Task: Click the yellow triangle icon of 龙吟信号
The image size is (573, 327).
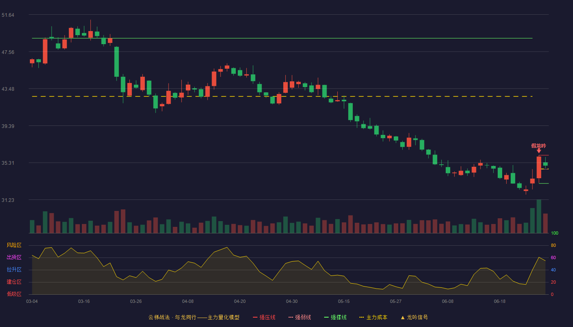Action: [403, 317]
